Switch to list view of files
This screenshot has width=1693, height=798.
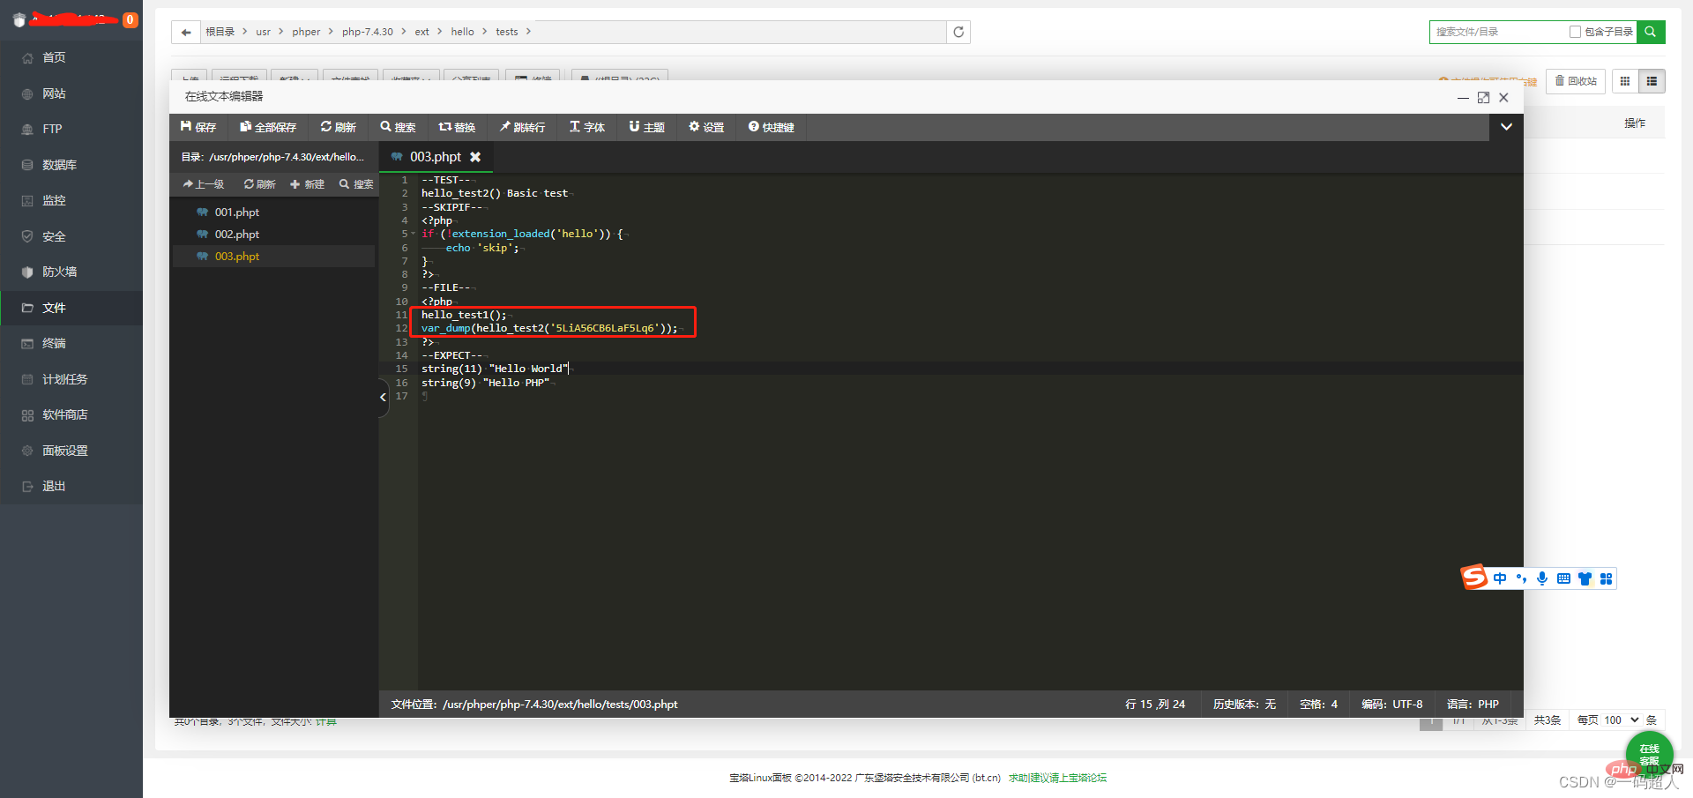pos(1652,81)
